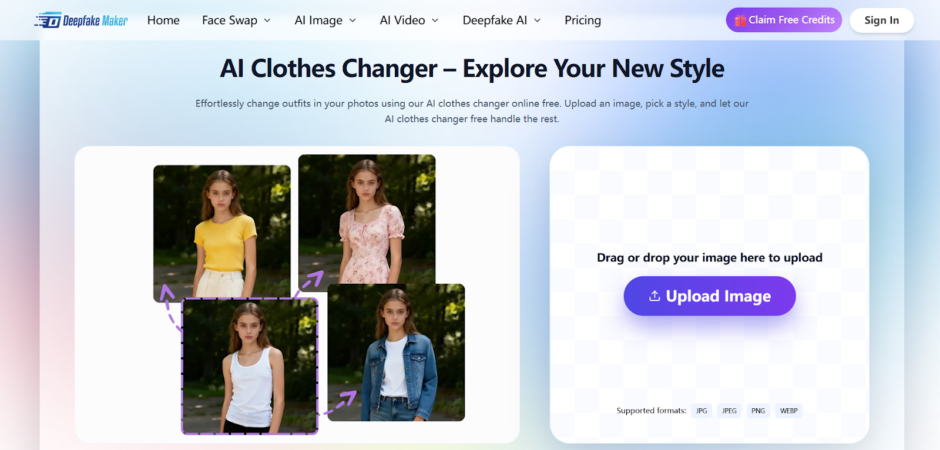Image resolution: width=940 pixels, height=450 pixels.
Task: Click the gift icon beside Claim Free Credits
Action: click(x=740, y=21)
